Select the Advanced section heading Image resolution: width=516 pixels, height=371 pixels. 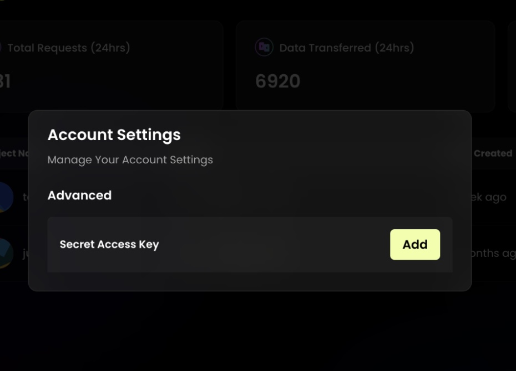tap(80, 195)
